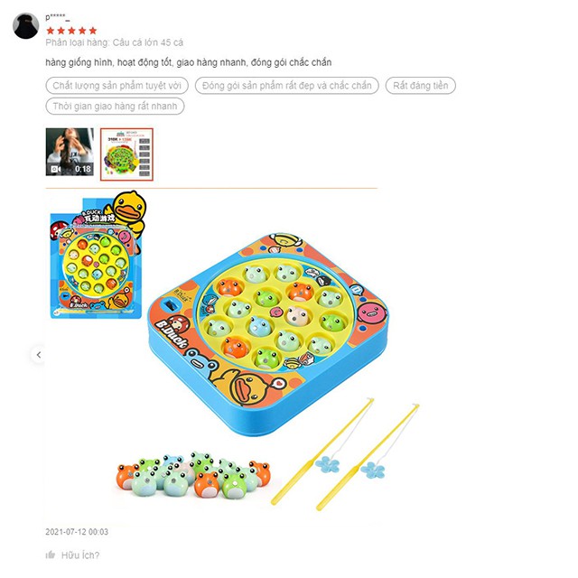Click the review timestamp 2021-07-12 00:03

coord(77,532)
